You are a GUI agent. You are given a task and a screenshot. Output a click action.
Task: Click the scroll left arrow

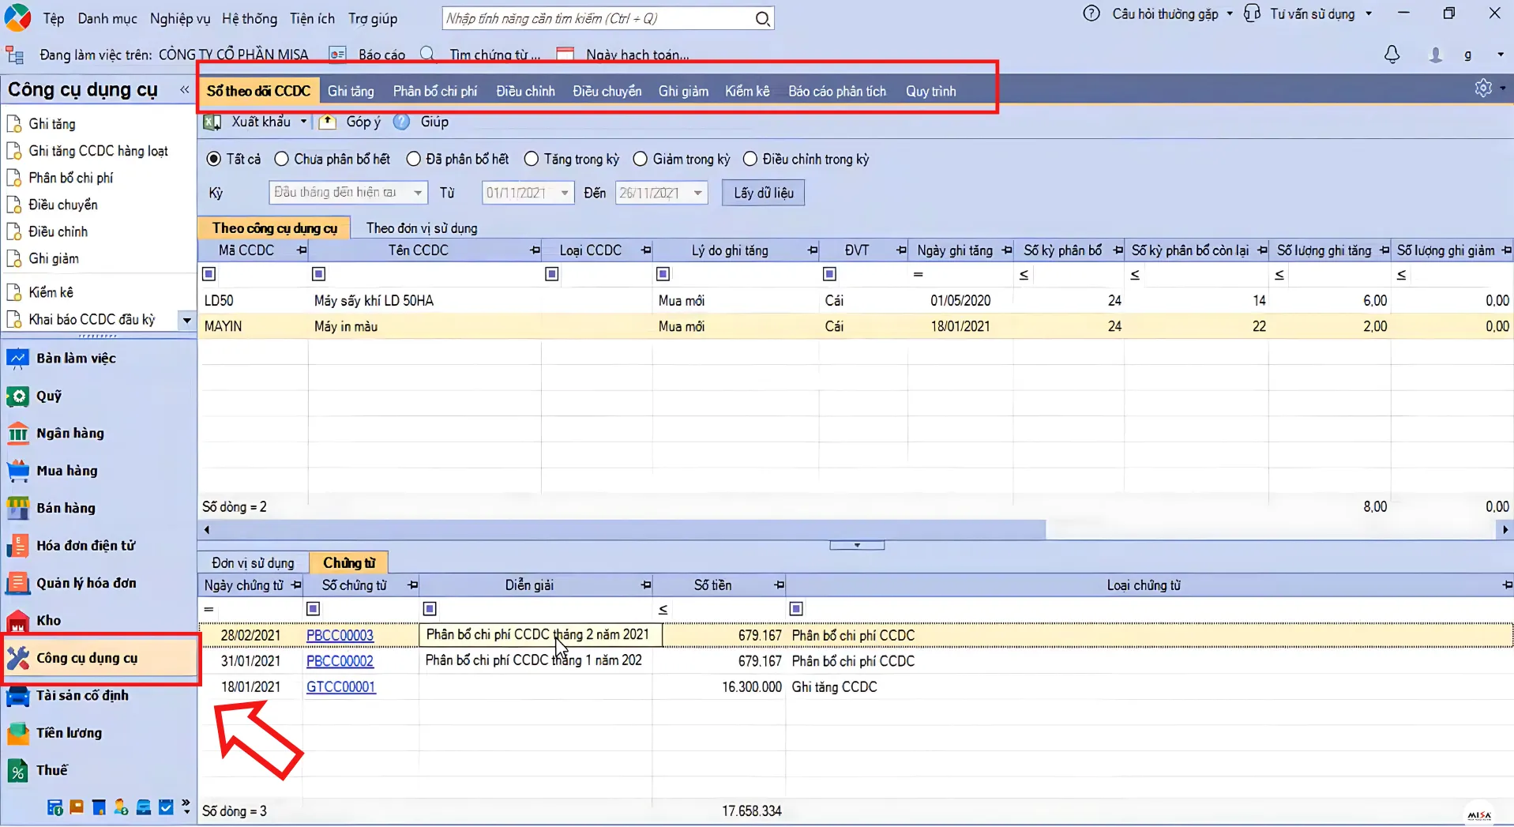click(x=207, y=530)
